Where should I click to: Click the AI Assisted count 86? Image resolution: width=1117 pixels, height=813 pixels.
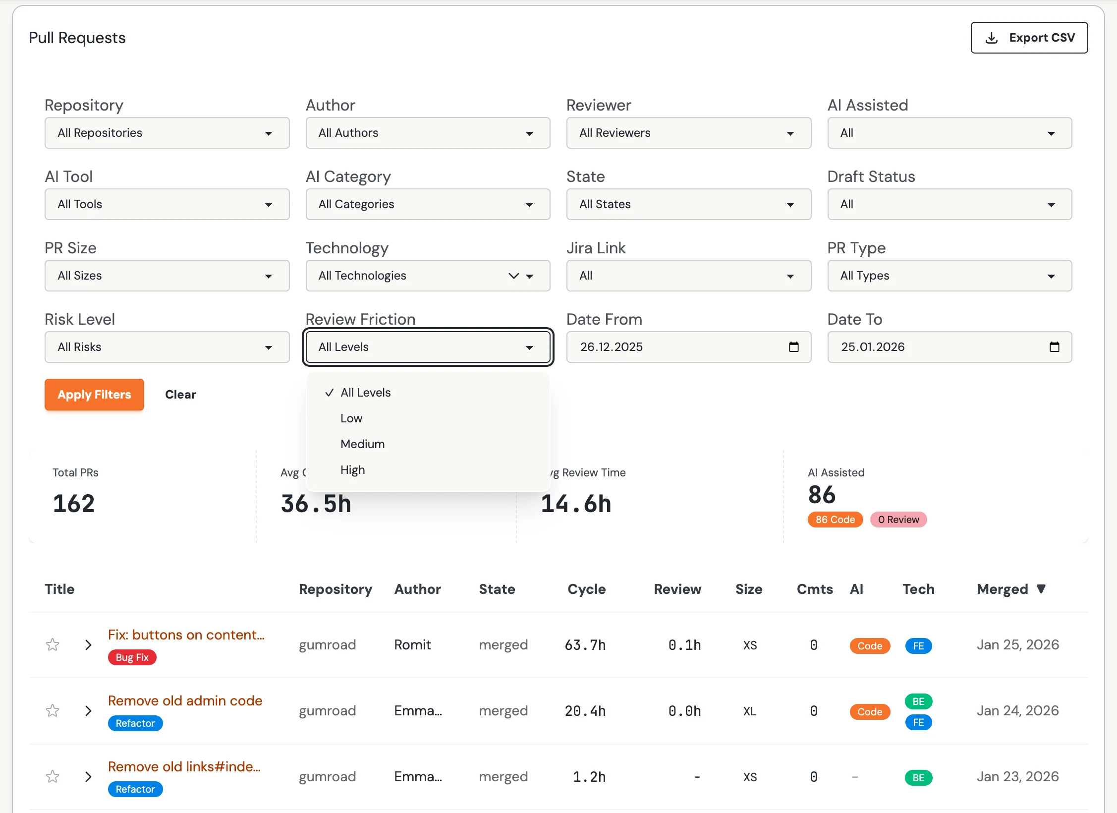click(822, 495)
